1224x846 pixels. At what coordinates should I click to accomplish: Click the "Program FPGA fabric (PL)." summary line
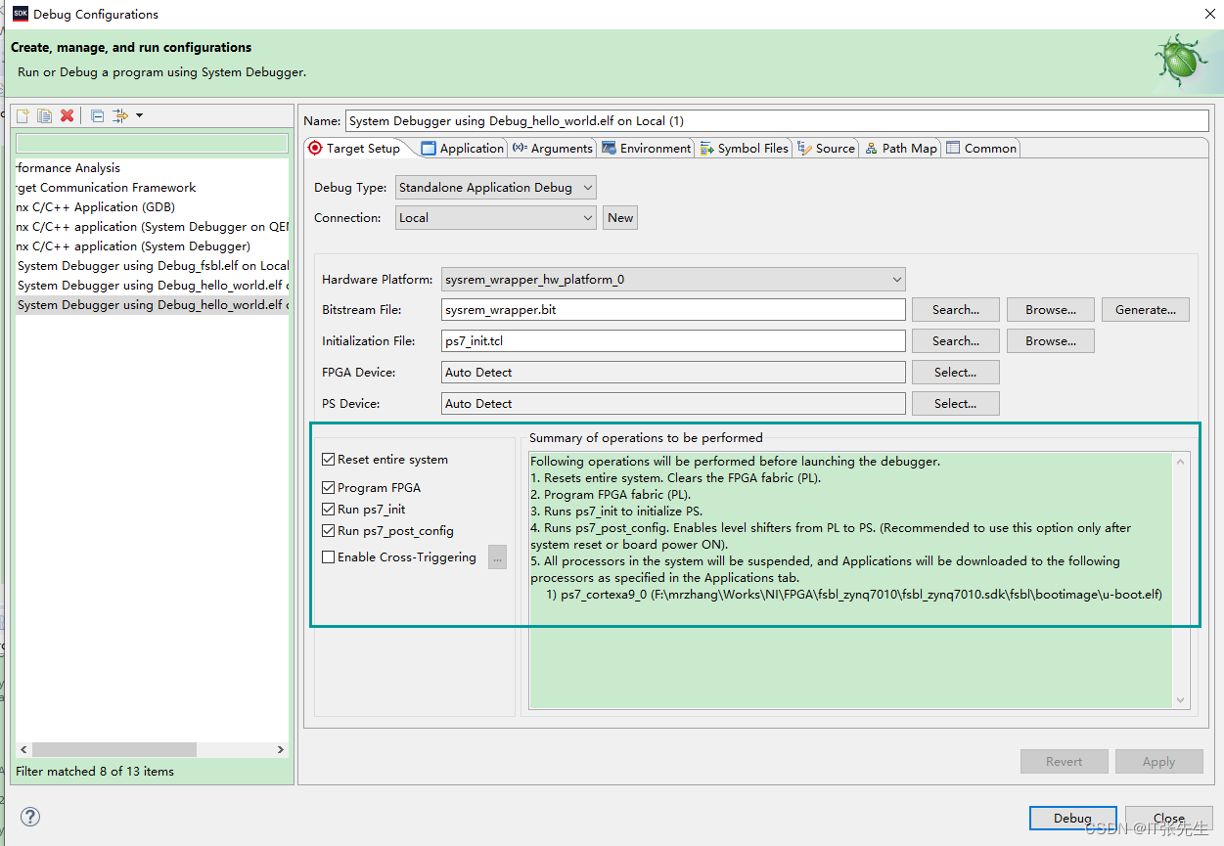point(611,495)
